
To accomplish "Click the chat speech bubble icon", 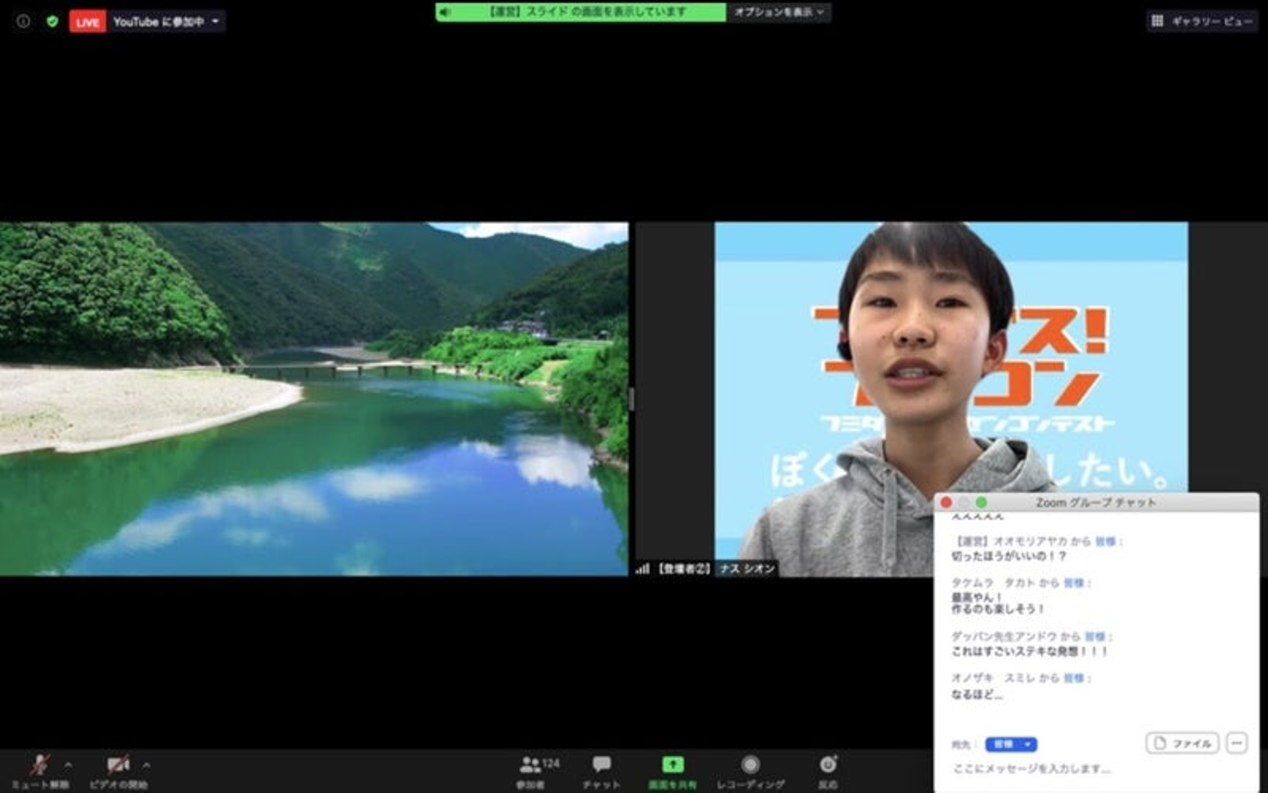I will coord(601,765).
